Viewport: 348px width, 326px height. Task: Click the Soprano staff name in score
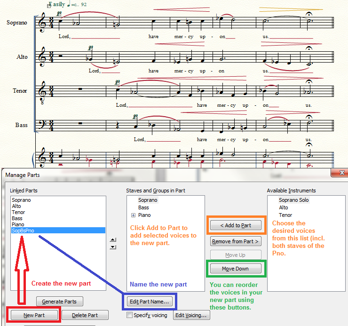click(17, 23)
